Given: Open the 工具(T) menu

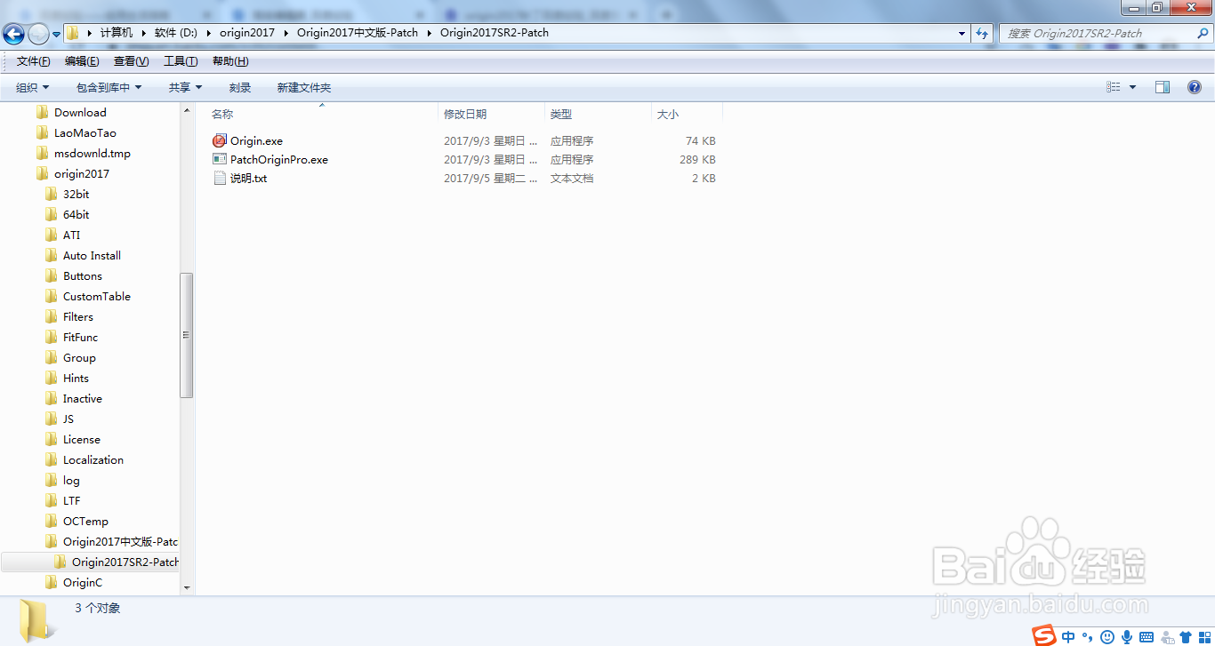Looking at the screenshot, I should [181, 61].
